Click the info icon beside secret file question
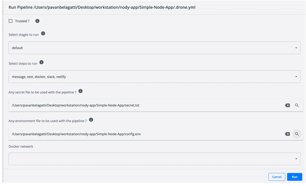The image size is (306, 186). click(x=80, y=91)
